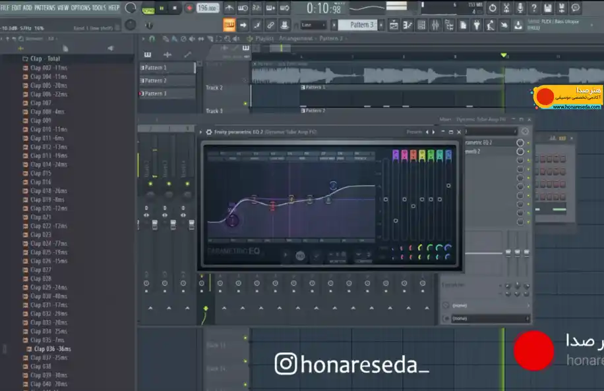Click the red Record button

(189, 8)
